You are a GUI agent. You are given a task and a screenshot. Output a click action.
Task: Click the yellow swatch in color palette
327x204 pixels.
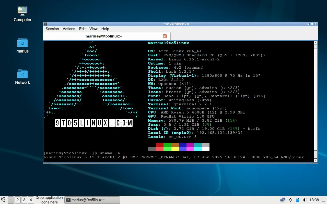175,149
